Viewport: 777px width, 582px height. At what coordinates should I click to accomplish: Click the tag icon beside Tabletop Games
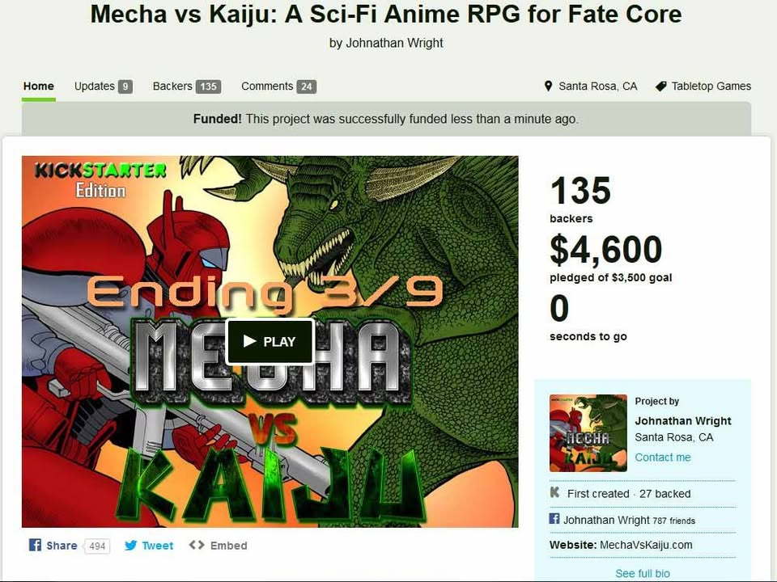click(661, 86)
